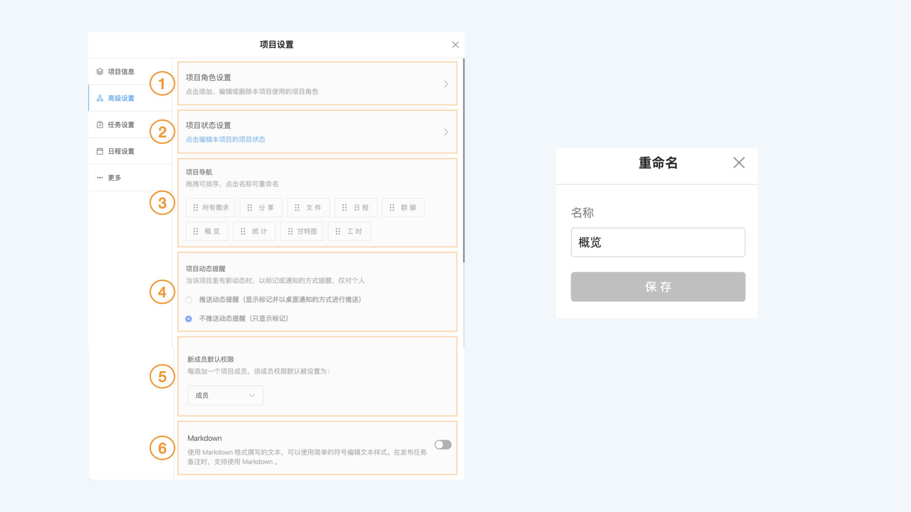Click the drag handle on 工时

338,231
